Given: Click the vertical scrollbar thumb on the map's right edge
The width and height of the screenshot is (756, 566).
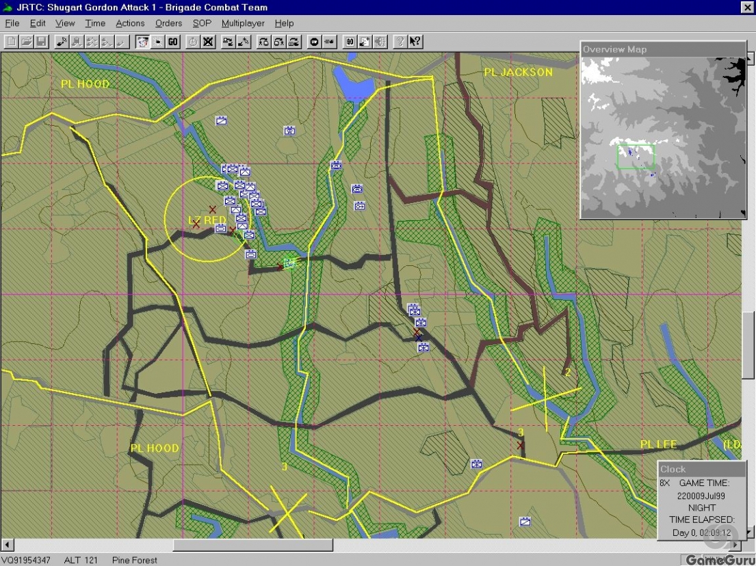Looking at the screenshot, I should [748, 345].
